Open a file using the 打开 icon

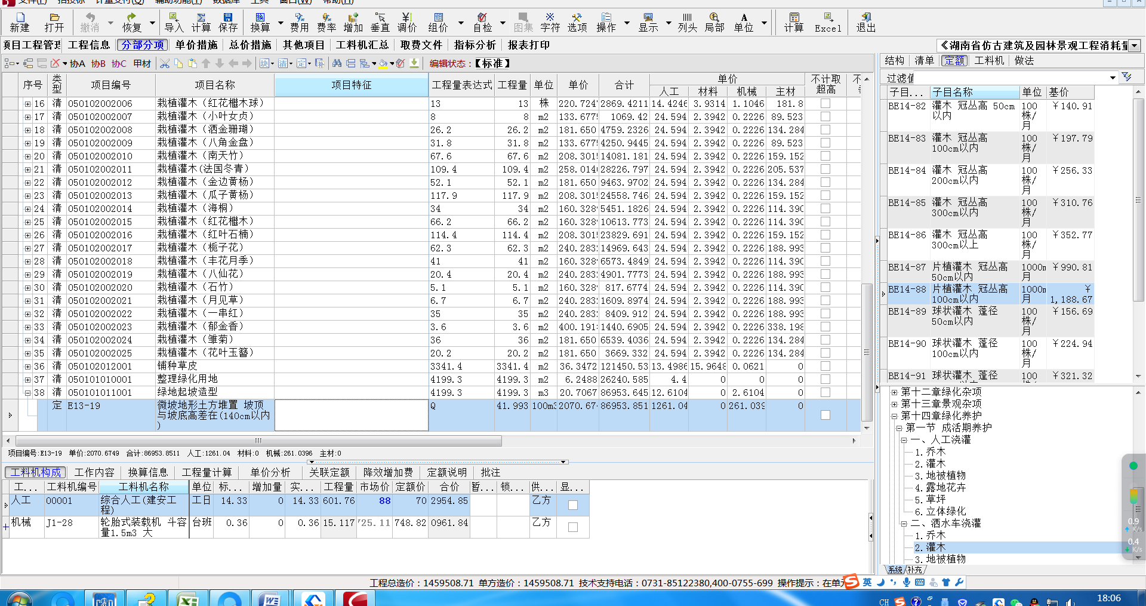(54, 22)
